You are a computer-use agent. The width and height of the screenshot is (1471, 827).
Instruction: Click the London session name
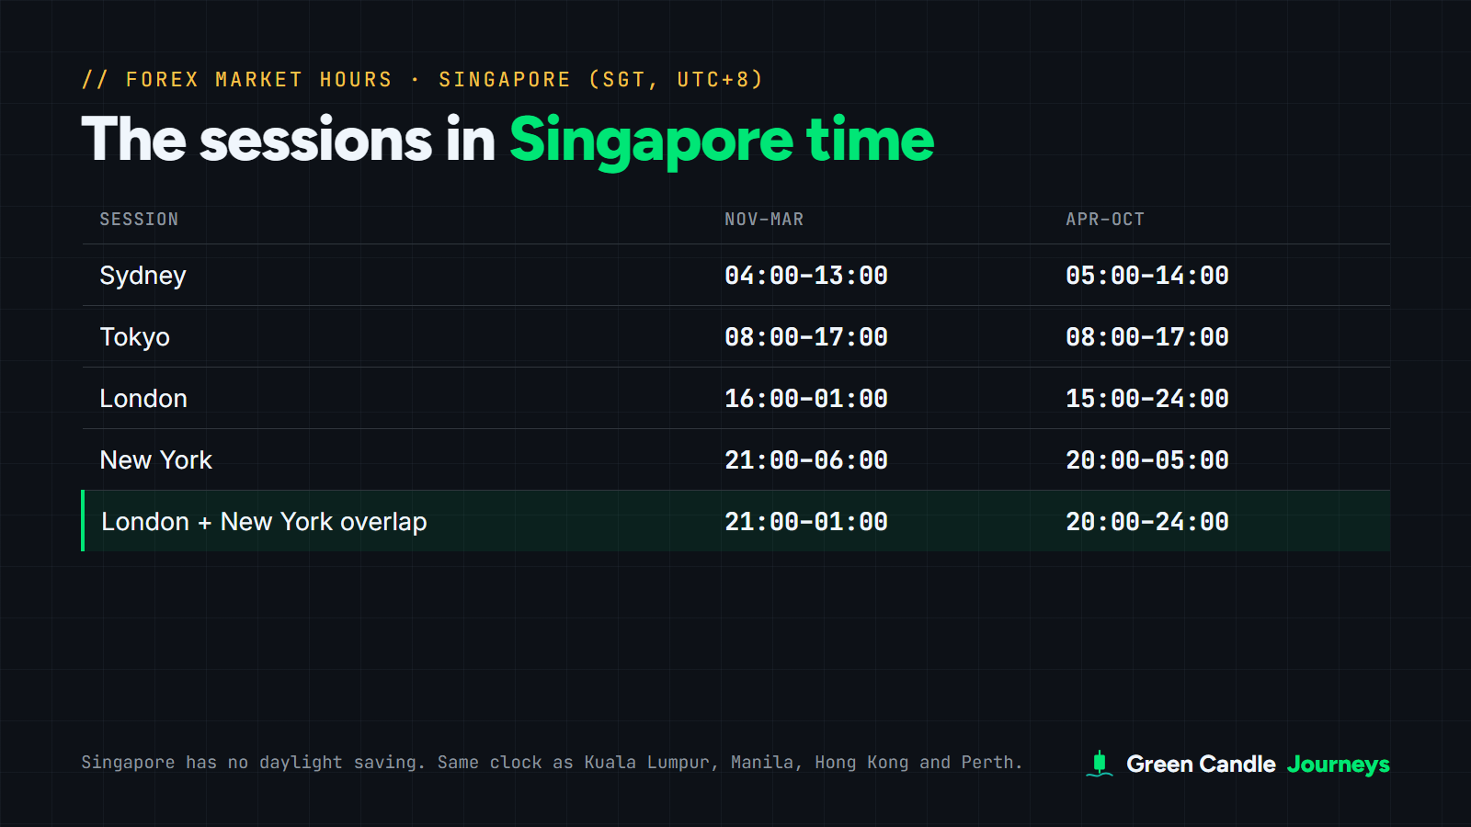143,399
